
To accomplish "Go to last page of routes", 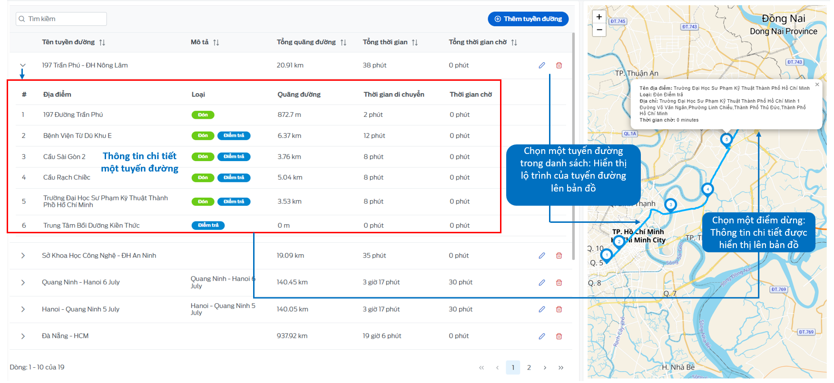I will click(561, 368).
